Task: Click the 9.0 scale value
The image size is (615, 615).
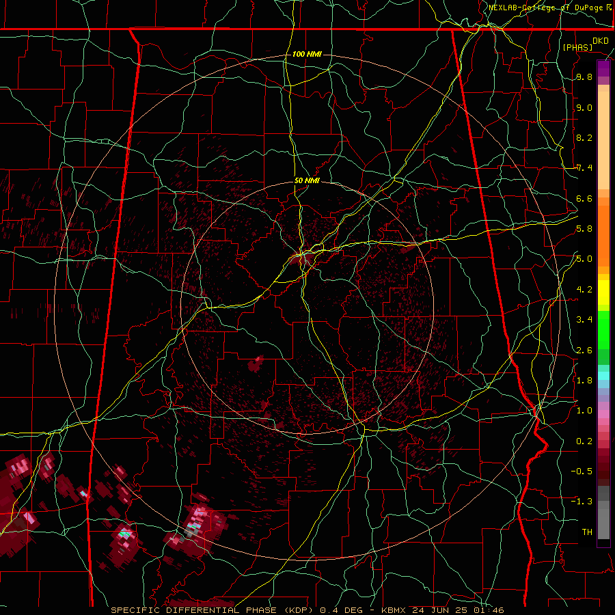Action: coord(584,108)
